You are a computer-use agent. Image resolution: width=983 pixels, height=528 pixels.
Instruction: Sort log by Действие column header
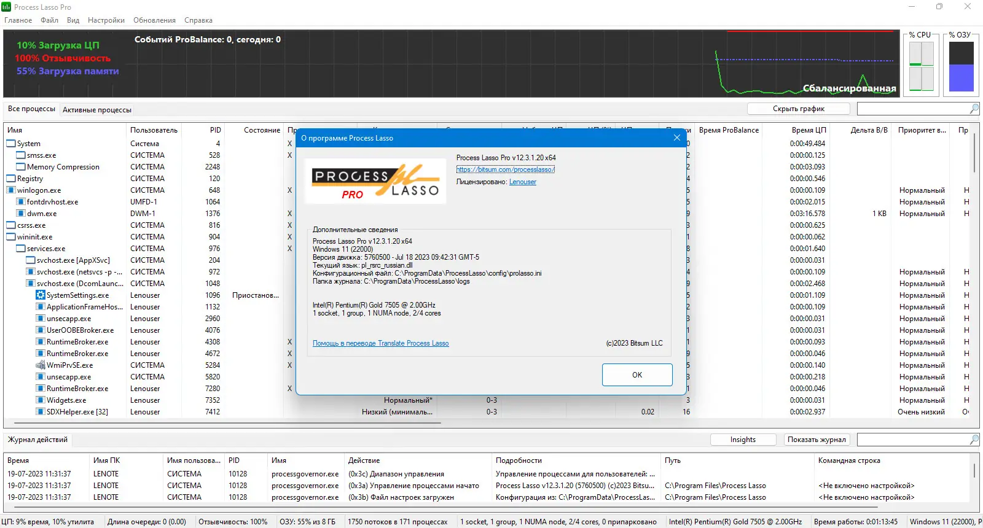pos(418,460)
